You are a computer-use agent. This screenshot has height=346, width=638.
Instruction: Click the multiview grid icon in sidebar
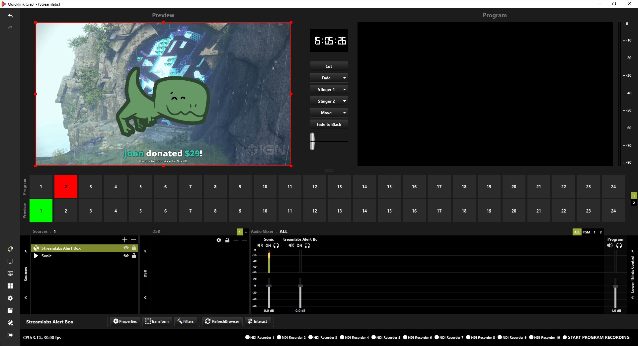(10, 286)
